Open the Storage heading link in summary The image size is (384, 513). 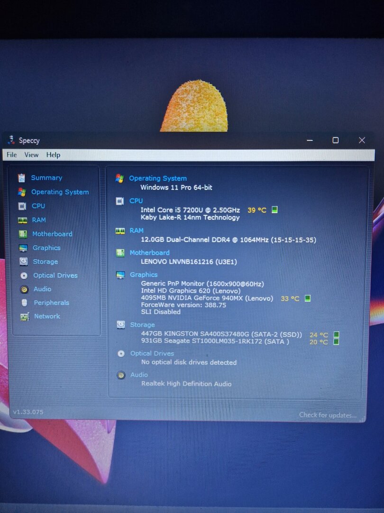[142, 324]
